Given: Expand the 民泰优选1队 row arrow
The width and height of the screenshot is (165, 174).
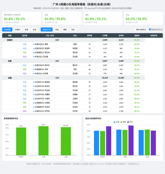Looking at the screenshot, I should point(34,44).
